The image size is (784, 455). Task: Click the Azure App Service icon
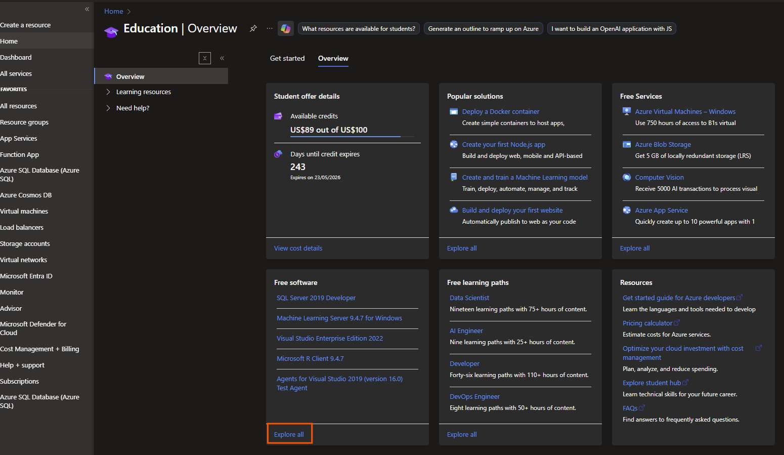pos(627,210)
